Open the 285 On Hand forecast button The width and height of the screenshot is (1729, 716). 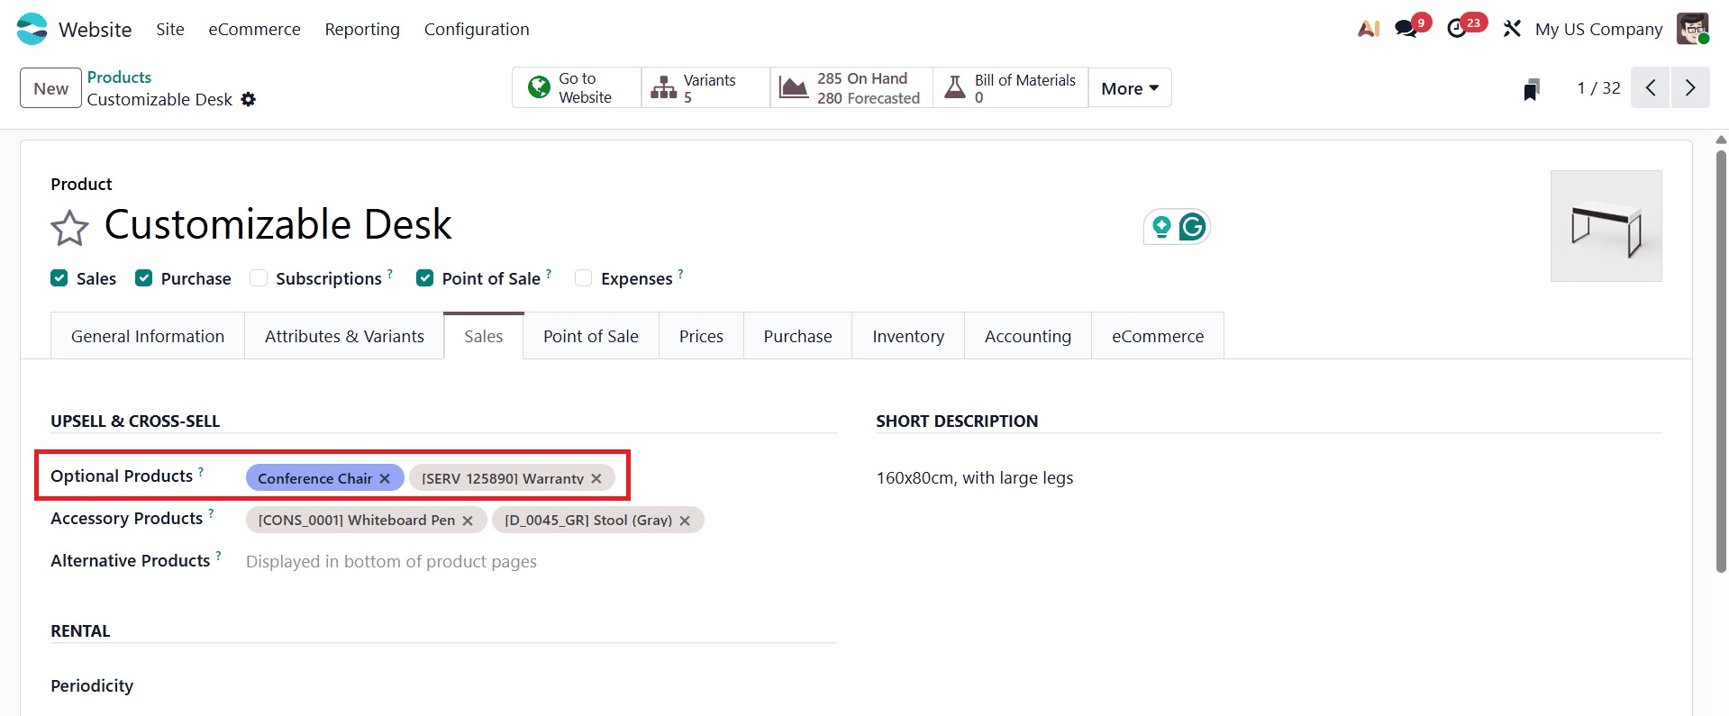point(851,87)
